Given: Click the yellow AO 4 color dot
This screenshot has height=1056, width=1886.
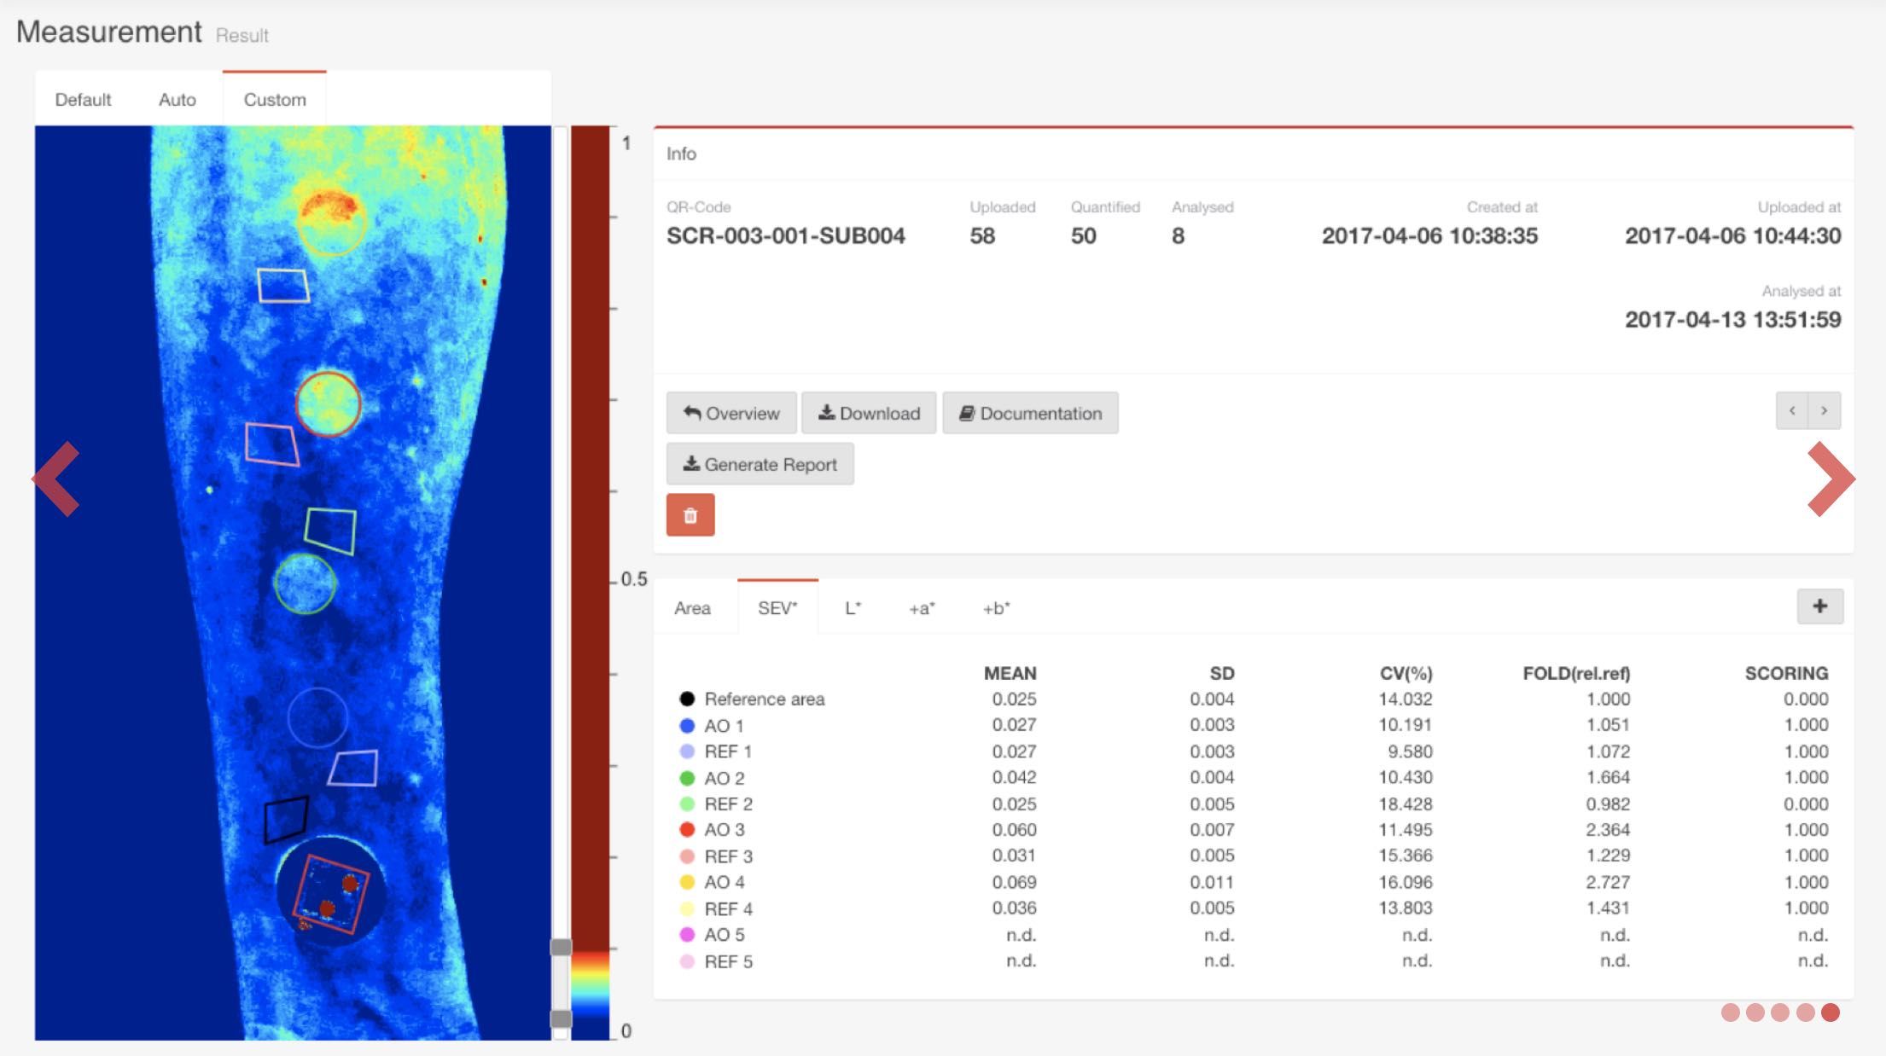Looking at the screenshot, I should (687, 882).
